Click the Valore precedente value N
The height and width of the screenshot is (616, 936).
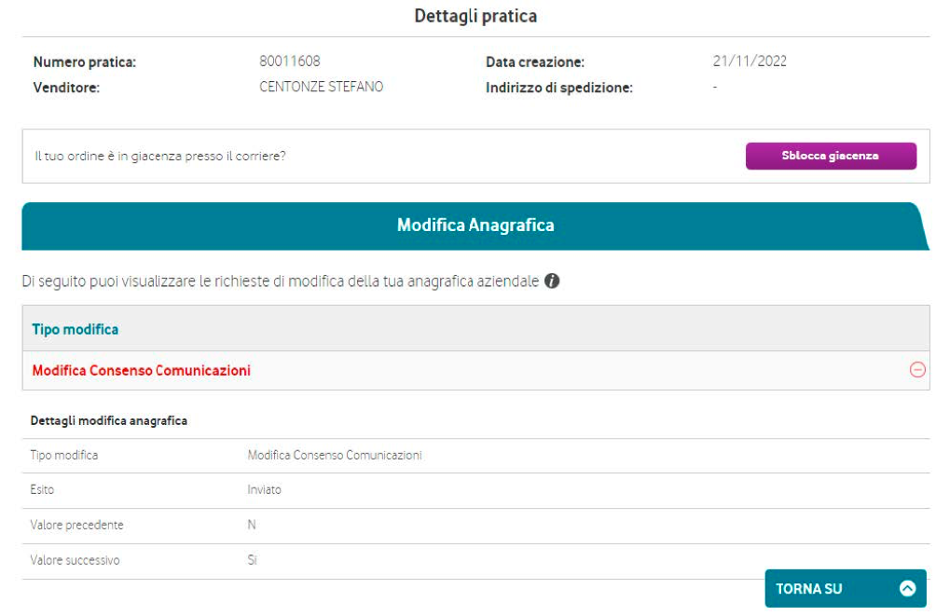click(x=252, y=526)
